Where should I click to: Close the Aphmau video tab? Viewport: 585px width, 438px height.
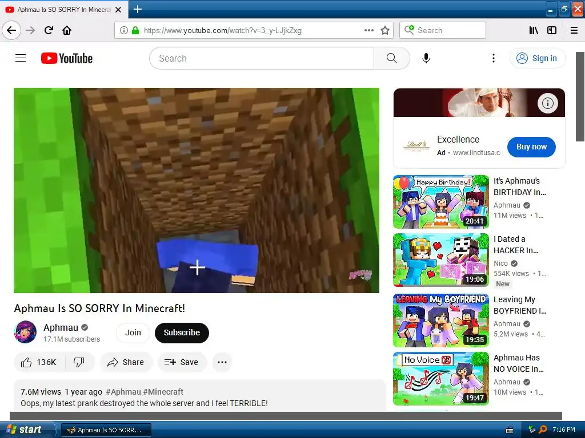[118, 10]
